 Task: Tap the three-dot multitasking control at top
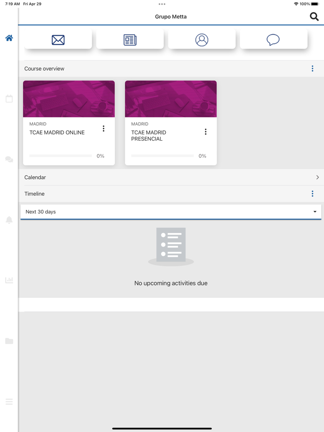pos(162,4)
